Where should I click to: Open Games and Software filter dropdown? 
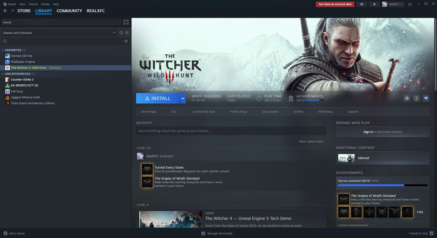tap(59, 33)
